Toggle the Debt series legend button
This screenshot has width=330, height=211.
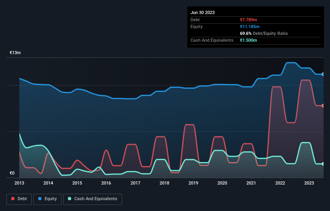19,199
